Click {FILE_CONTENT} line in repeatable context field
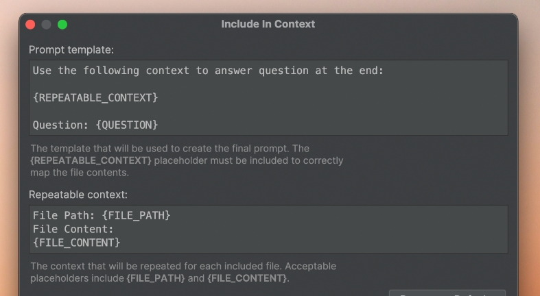This screenshot has width=540, height=296. 77,243
